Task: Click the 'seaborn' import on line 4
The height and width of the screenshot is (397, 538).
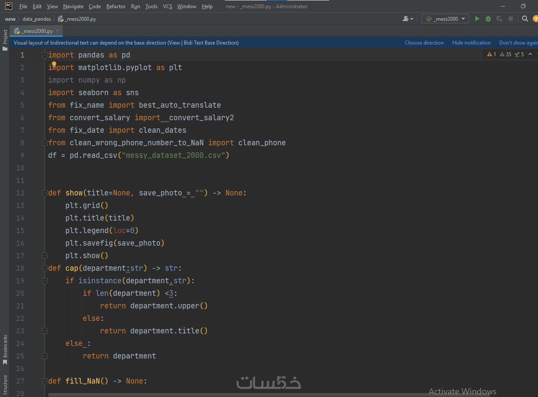Action: click(93, 93)
